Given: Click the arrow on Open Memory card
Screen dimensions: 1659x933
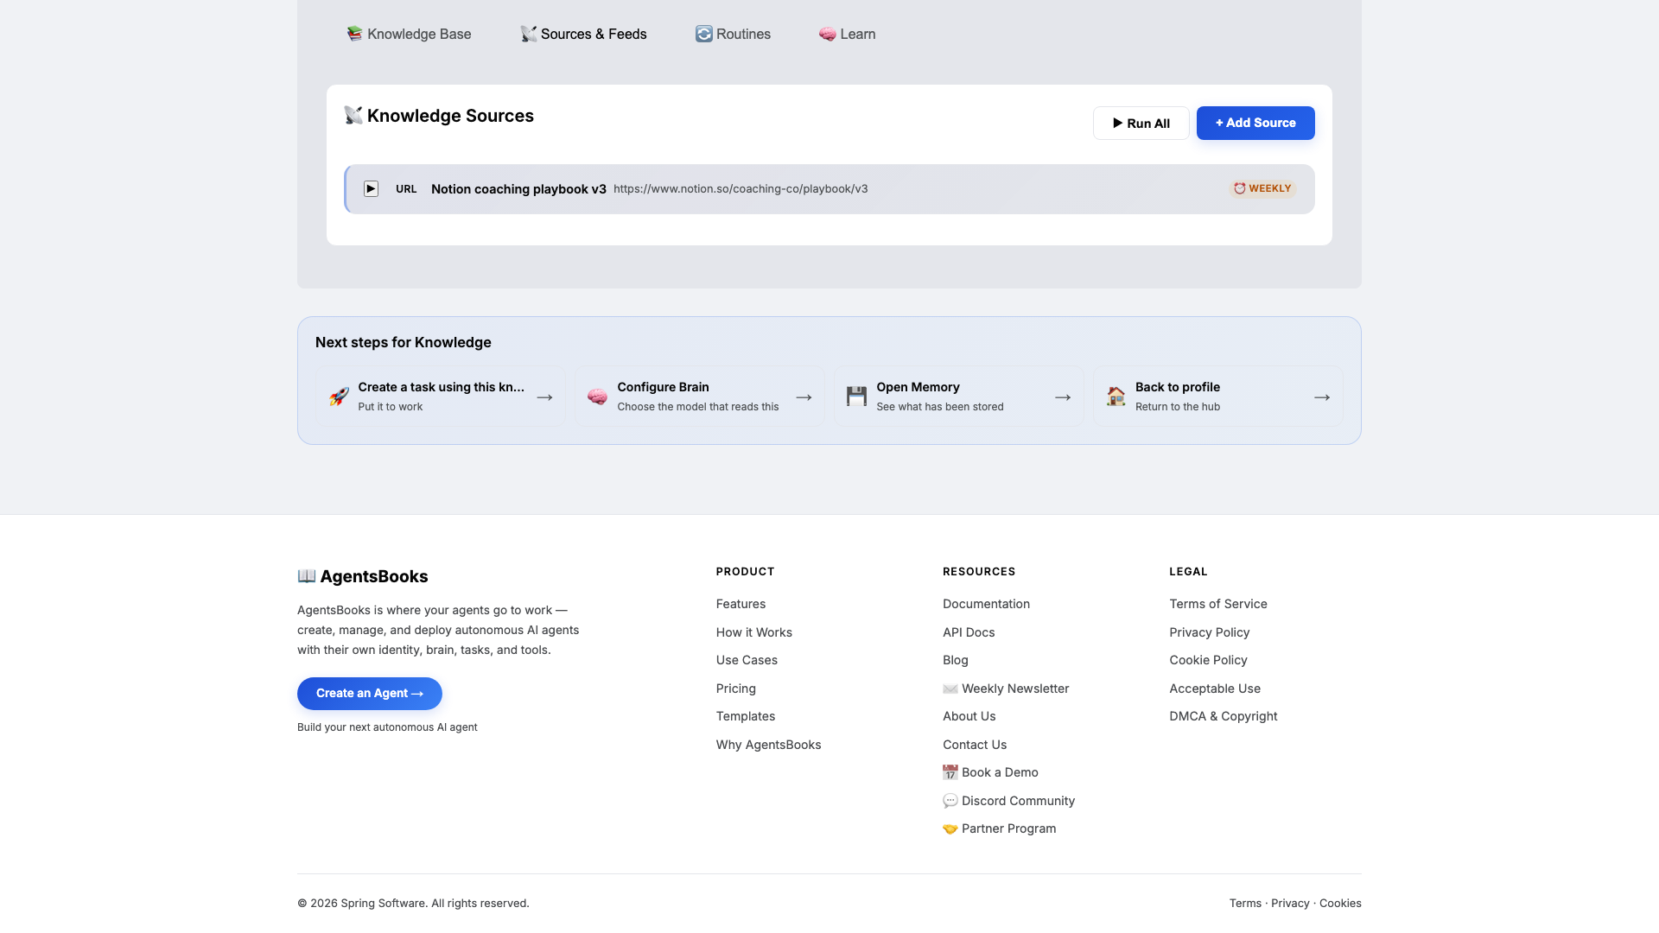Looking at the screenshot, I should (x=1063, y=397).
